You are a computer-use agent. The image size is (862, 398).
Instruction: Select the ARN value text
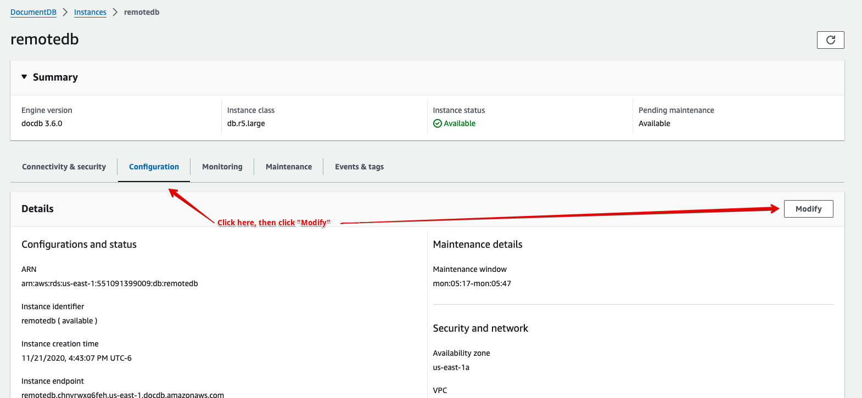(x=110, y=283)
